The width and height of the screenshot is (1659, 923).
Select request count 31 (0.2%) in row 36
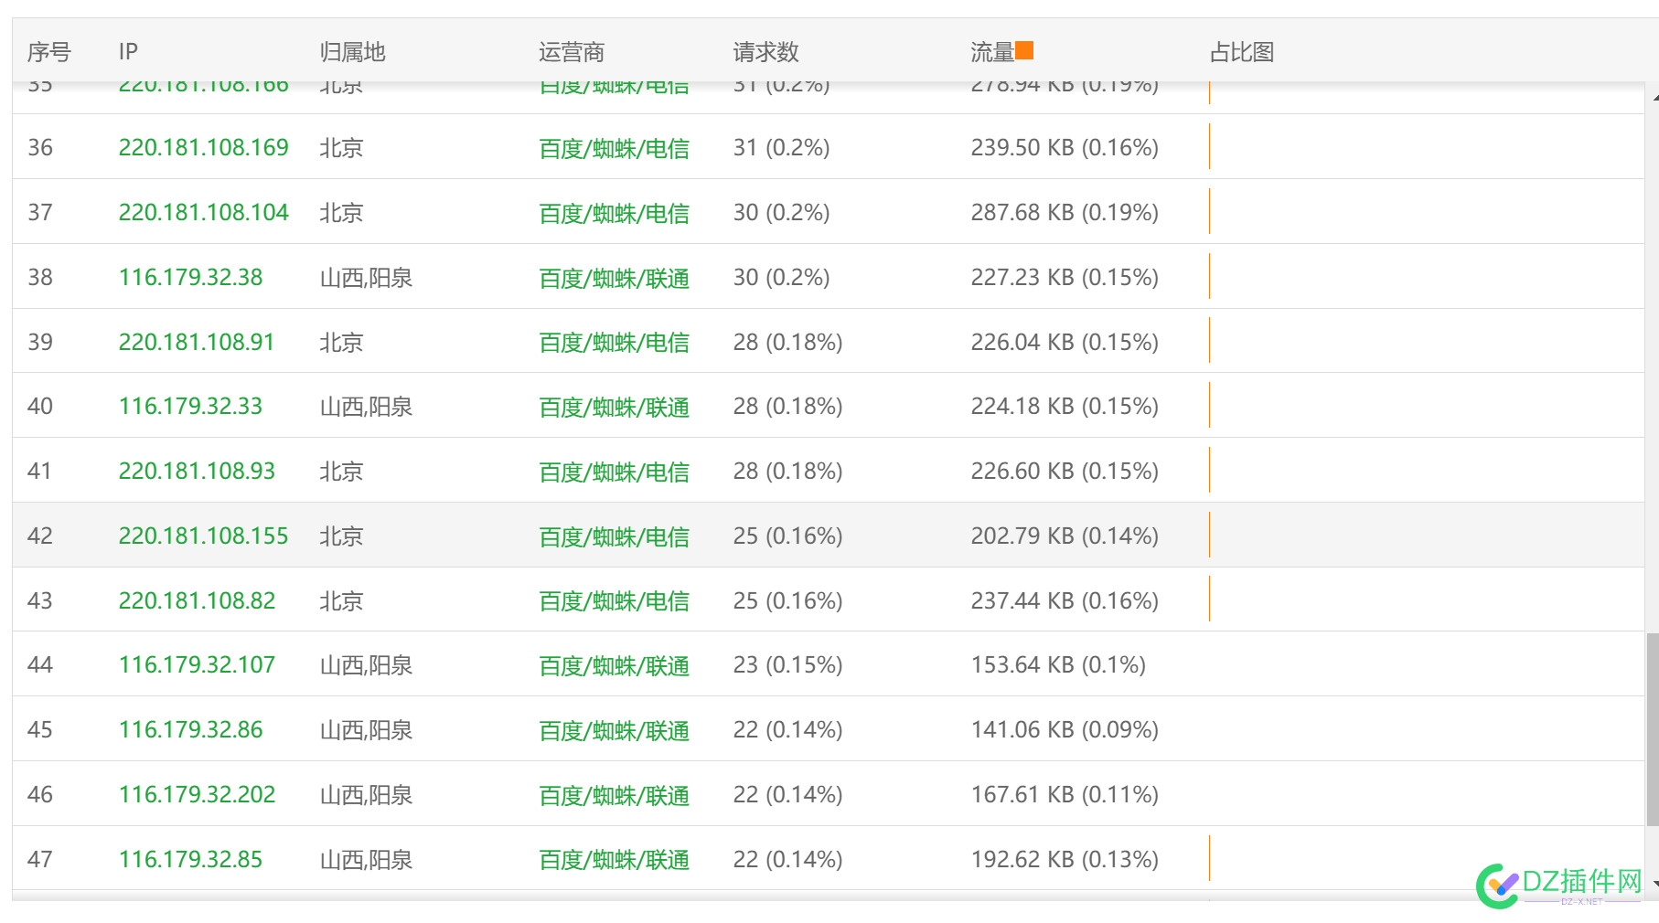pyautogui.click(x=781, y=147)
